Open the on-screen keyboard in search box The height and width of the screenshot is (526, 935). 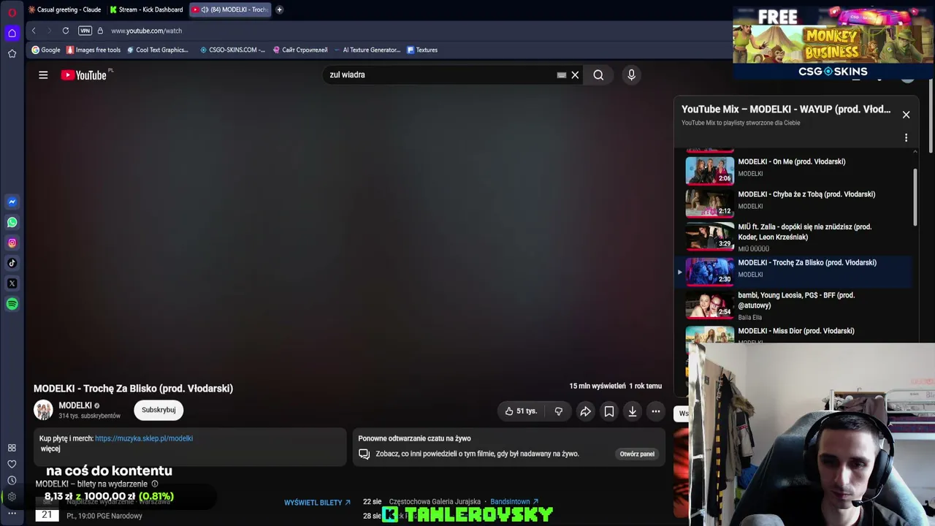[561, 75]
